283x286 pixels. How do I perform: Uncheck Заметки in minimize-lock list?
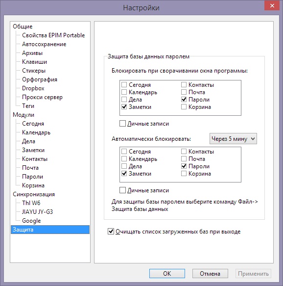click(x=124, y=107)
